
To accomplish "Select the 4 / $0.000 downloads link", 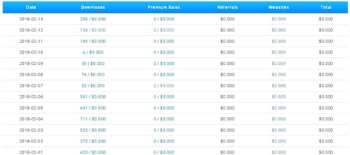I will [x=93, y=52].
